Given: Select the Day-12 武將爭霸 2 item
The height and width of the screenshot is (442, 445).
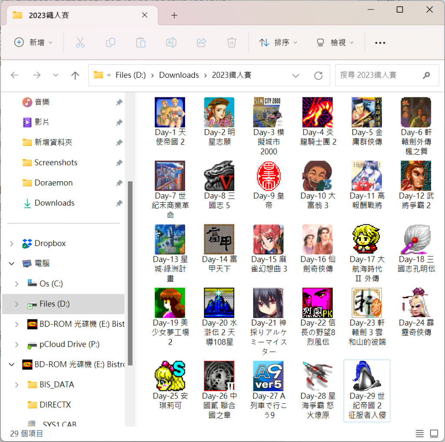Looking at the screenshot, I should (x=416, y=185).
